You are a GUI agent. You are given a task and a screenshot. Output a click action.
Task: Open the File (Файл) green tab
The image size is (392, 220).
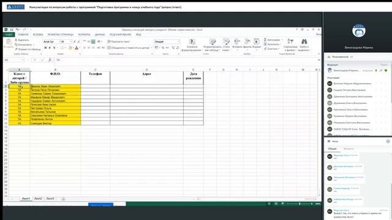pos(9,35)
